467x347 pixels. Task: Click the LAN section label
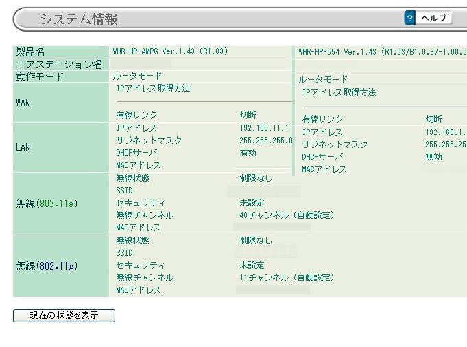[x=23, y=147]
